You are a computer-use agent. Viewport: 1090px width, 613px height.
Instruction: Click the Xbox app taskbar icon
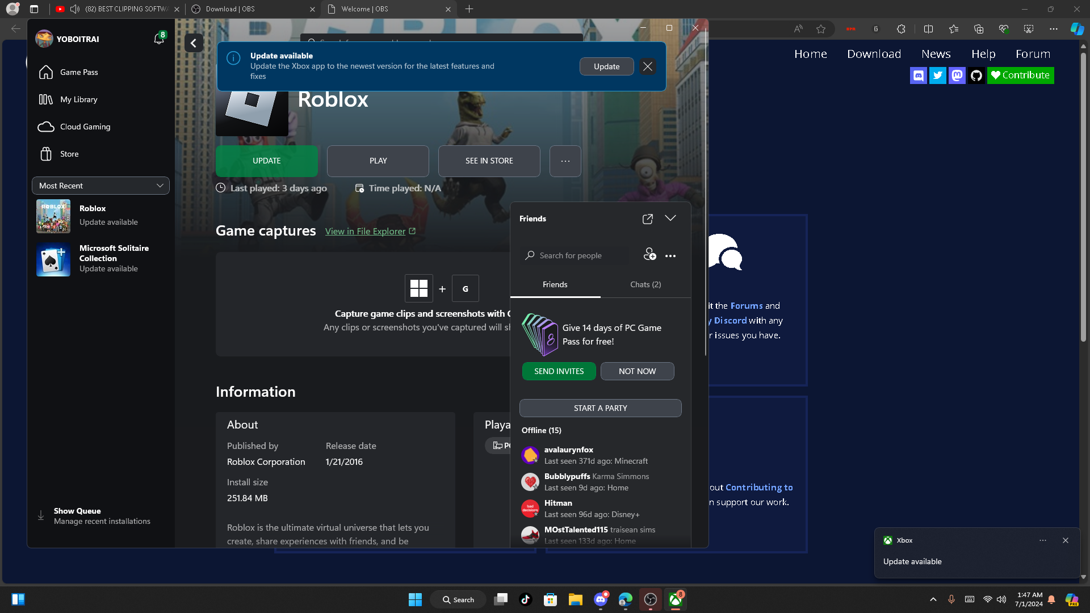(676, 599)
